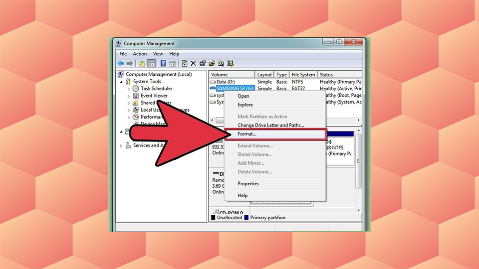Expand the Task Scheduler node
This screenshot has width=479, height=269.
click(129, 89)
